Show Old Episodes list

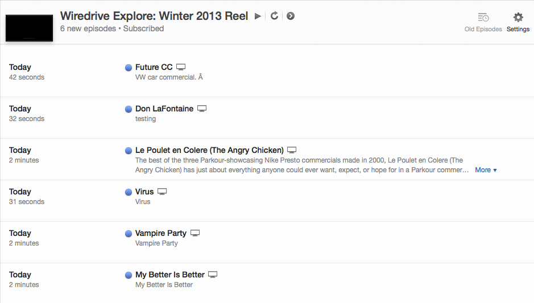coord(483,22)
